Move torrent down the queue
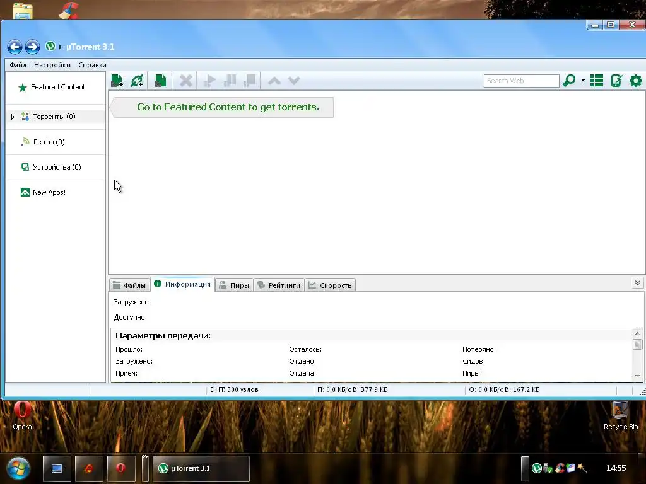The image size is (646, 484). click(294, 81)
